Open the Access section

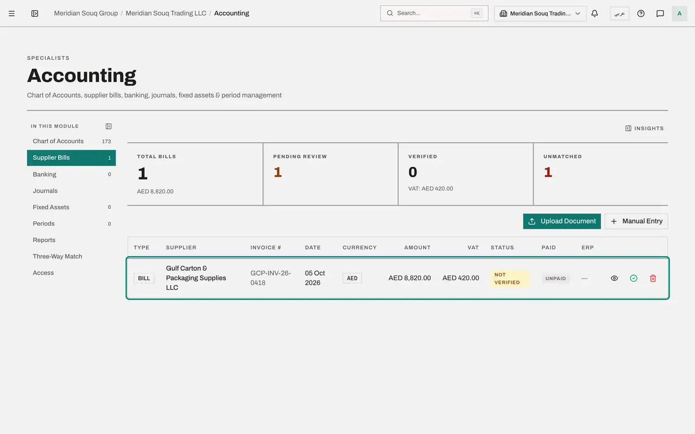[x=71, y=273]
